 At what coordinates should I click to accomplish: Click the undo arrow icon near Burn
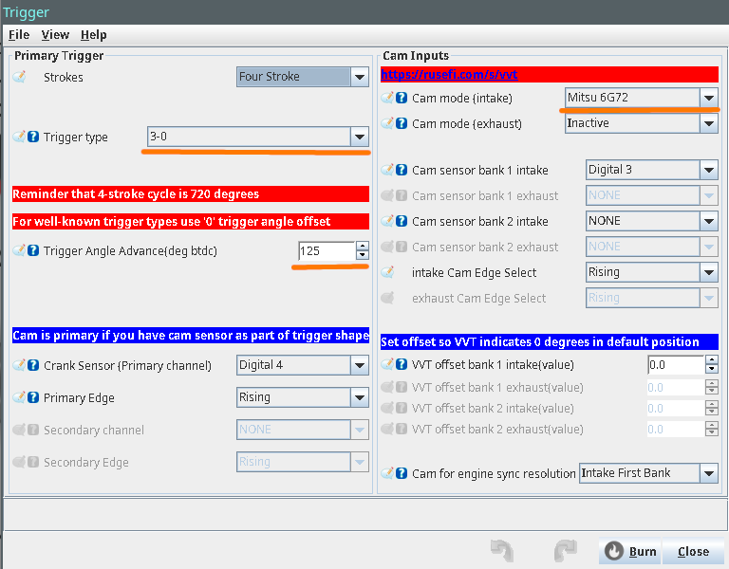(x=500, y=551)
